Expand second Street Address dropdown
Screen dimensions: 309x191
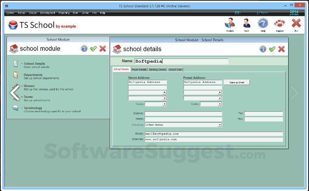(x=164, y=98)
